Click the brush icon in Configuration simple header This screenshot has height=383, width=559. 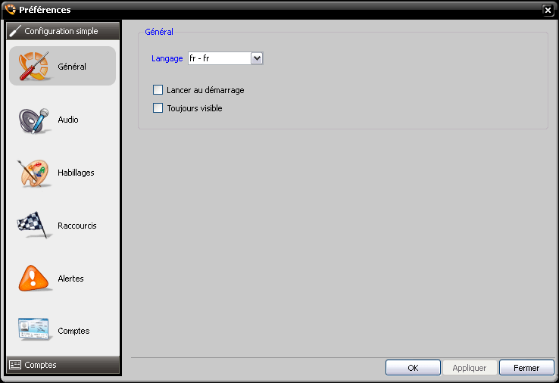click(15, 31)
